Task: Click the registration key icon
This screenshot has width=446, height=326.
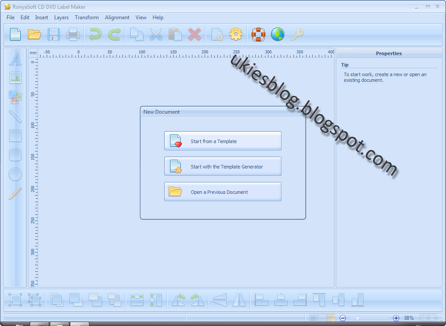Action: pos(297,34)
